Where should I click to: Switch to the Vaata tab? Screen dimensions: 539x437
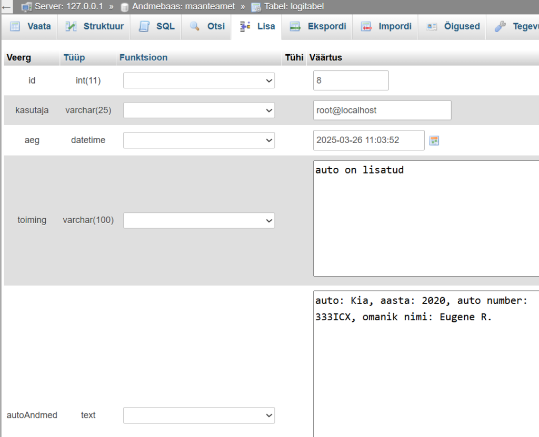[31, 26]
